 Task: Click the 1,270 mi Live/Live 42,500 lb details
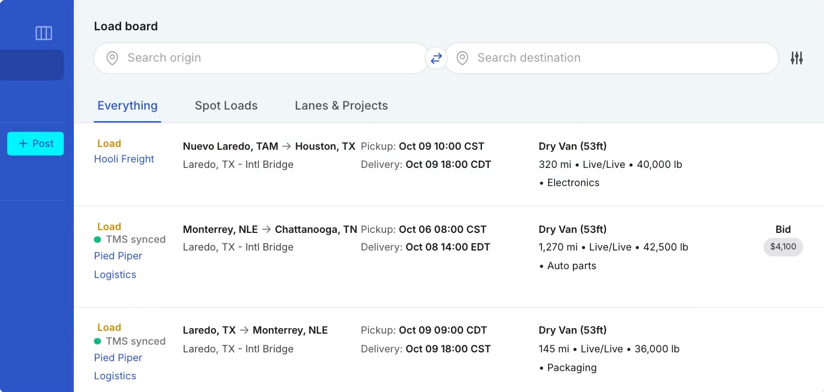(614, 247)
